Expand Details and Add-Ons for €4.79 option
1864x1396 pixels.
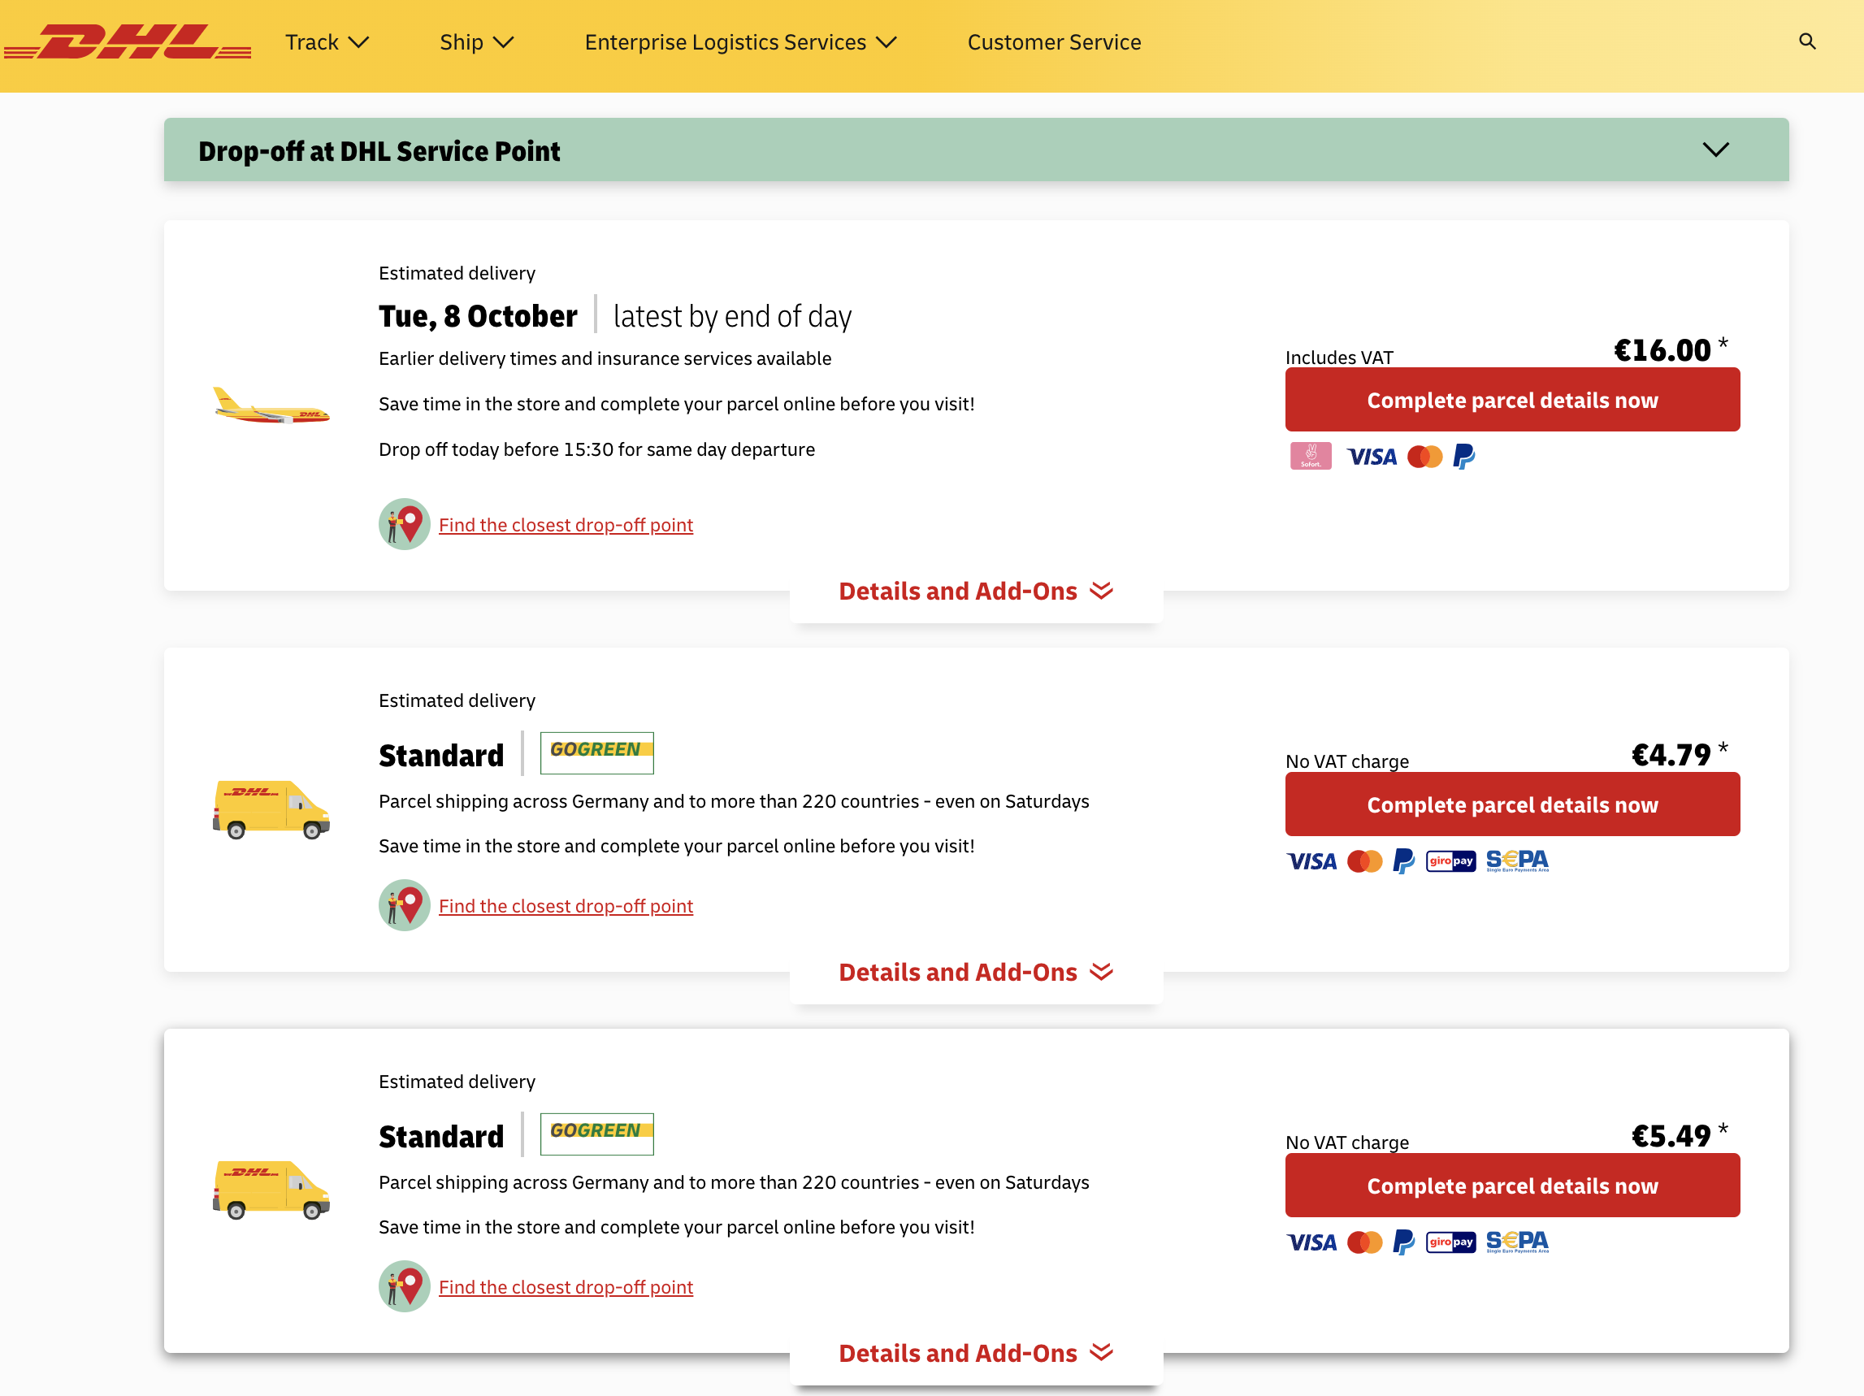click(976, 972)
